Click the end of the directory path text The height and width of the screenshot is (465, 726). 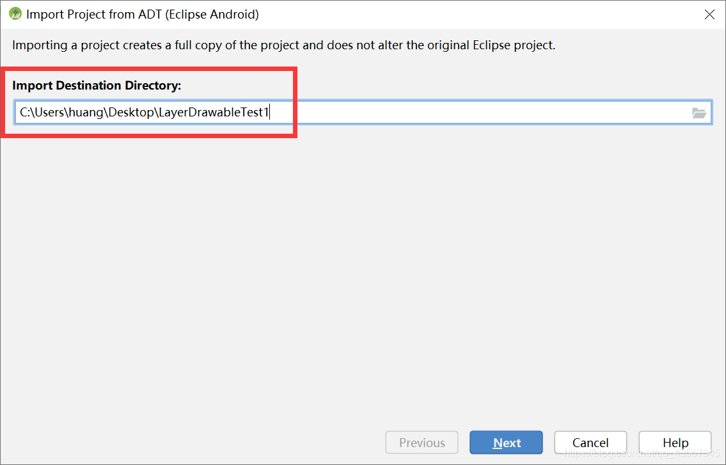point(269,112)
